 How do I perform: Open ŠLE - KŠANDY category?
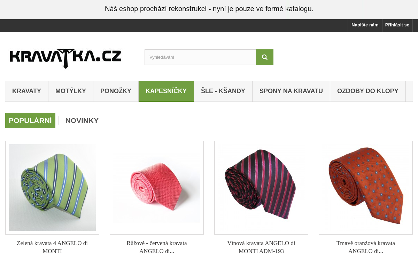click(x=223, y=91)
